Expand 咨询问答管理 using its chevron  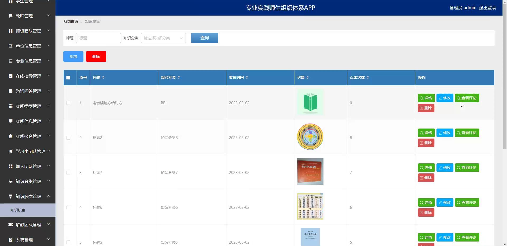pos(49,91)
